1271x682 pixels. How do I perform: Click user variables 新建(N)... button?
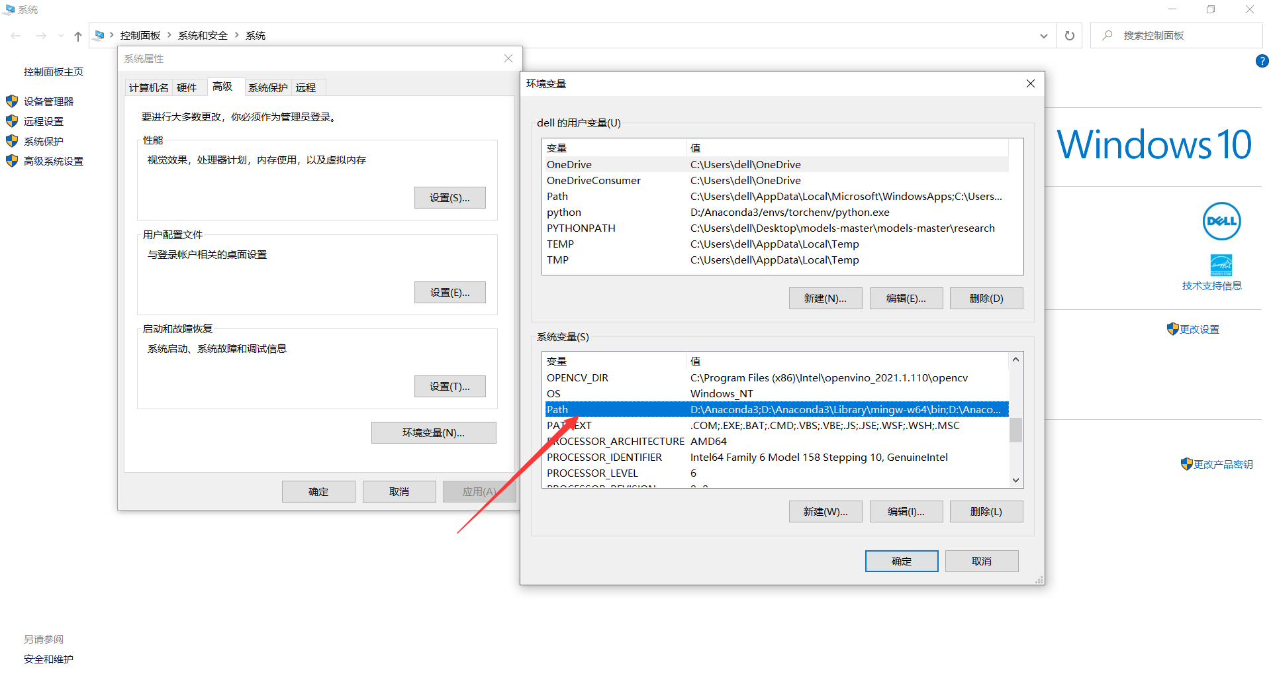825,298
